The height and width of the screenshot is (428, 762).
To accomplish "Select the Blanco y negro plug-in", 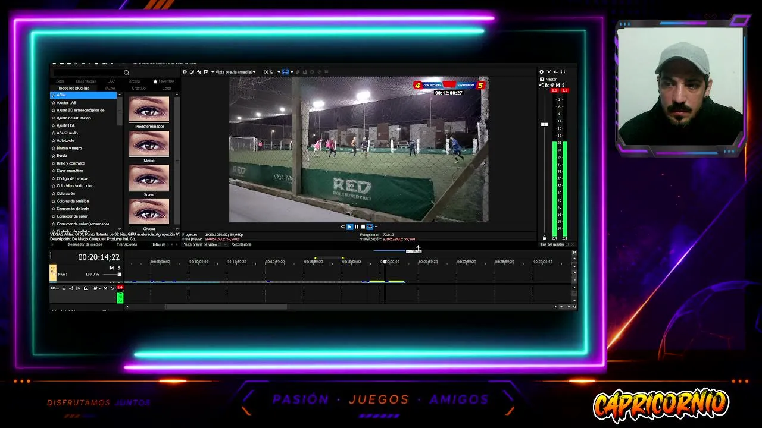I will click(69, 148).
